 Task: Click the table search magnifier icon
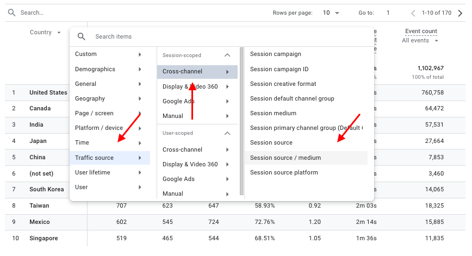pos(11,13)
